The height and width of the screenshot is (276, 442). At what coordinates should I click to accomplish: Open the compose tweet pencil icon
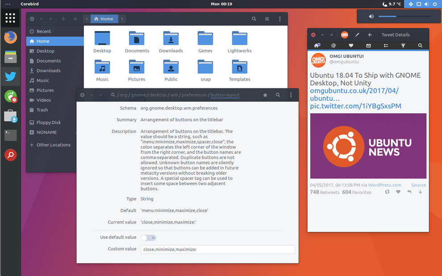pos(357,35)
